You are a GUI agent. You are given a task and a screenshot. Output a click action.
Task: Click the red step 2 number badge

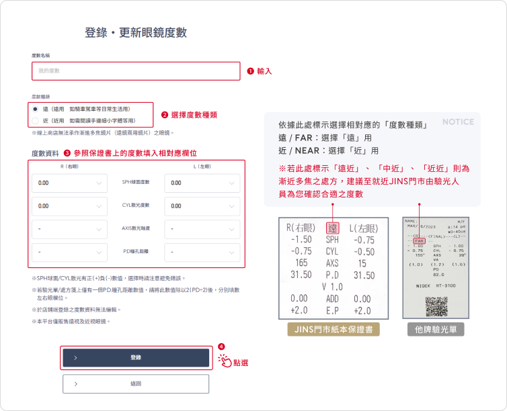coord(164,115)
